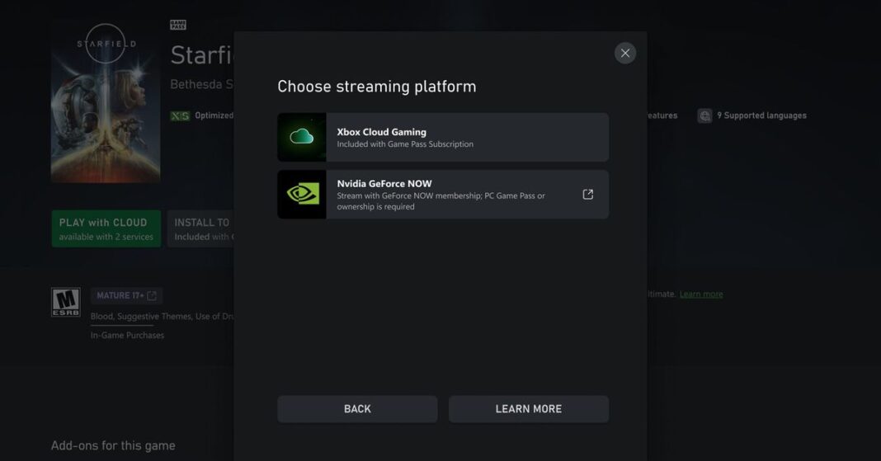Click the green cloud Xbox Cloud Gaming icon
The image size is (881, 461).
302,137
